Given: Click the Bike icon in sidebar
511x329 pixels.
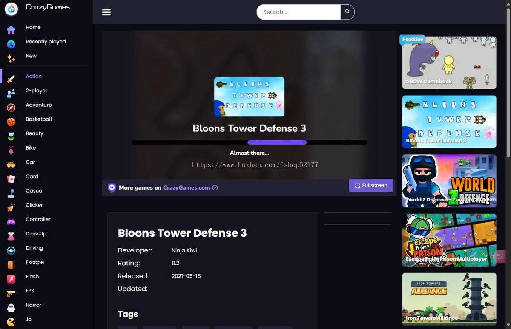Looking at the screenshot, I should (11, 150).
